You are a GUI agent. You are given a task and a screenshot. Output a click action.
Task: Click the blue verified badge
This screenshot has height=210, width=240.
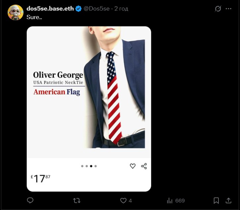(x=79, y=9)
